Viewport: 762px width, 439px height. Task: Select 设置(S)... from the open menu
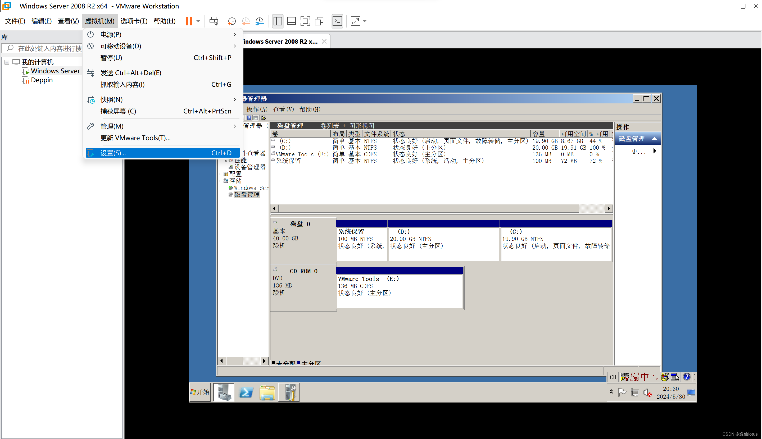tap(113, 153)
